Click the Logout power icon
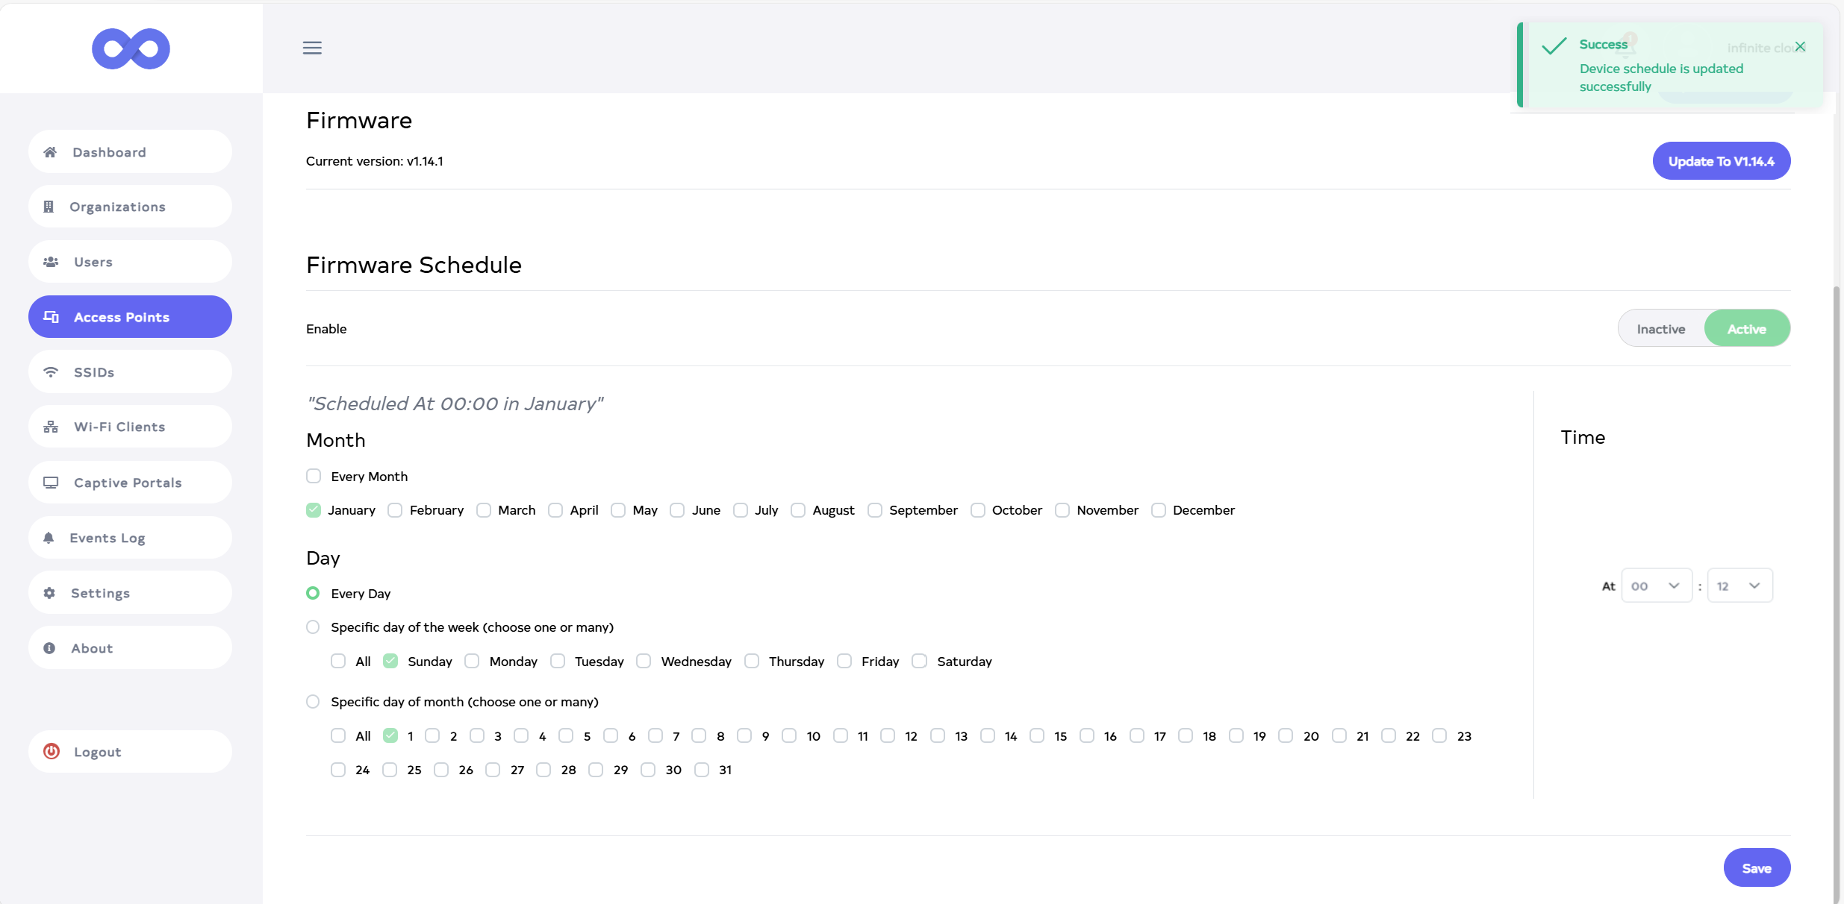Screen dimensions: 1844x904 (52, 751)
